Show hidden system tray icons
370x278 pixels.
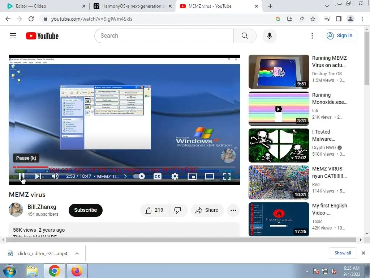point(307,271)
